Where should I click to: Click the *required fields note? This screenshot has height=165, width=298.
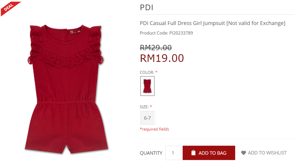point(154,129)
